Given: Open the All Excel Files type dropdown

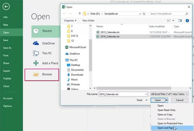Looking at the screenshot, I should (169, 94).
